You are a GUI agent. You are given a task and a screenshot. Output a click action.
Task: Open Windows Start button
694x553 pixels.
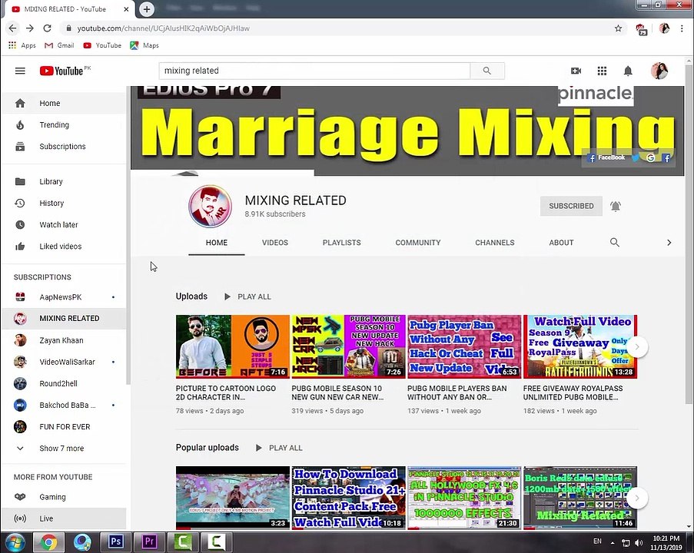15,542
